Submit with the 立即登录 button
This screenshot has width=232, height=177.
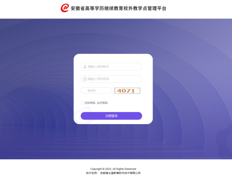tap(111, 116)
